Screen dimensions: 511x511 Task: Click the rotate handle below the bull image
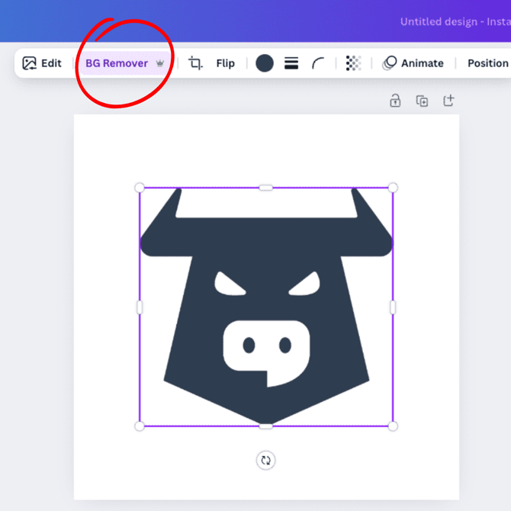(265, 460)
